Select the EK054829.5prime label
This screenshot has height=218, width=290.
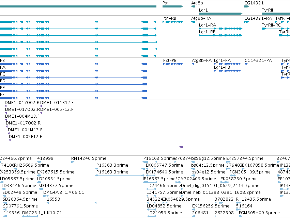pos(181,199)
